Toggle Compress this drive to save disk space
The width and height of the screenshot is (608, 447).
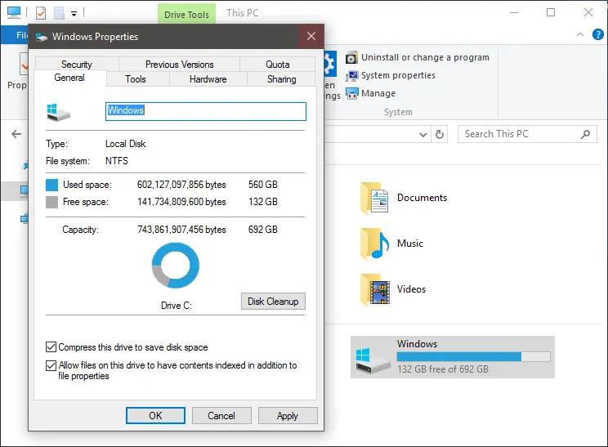[51, 347]
